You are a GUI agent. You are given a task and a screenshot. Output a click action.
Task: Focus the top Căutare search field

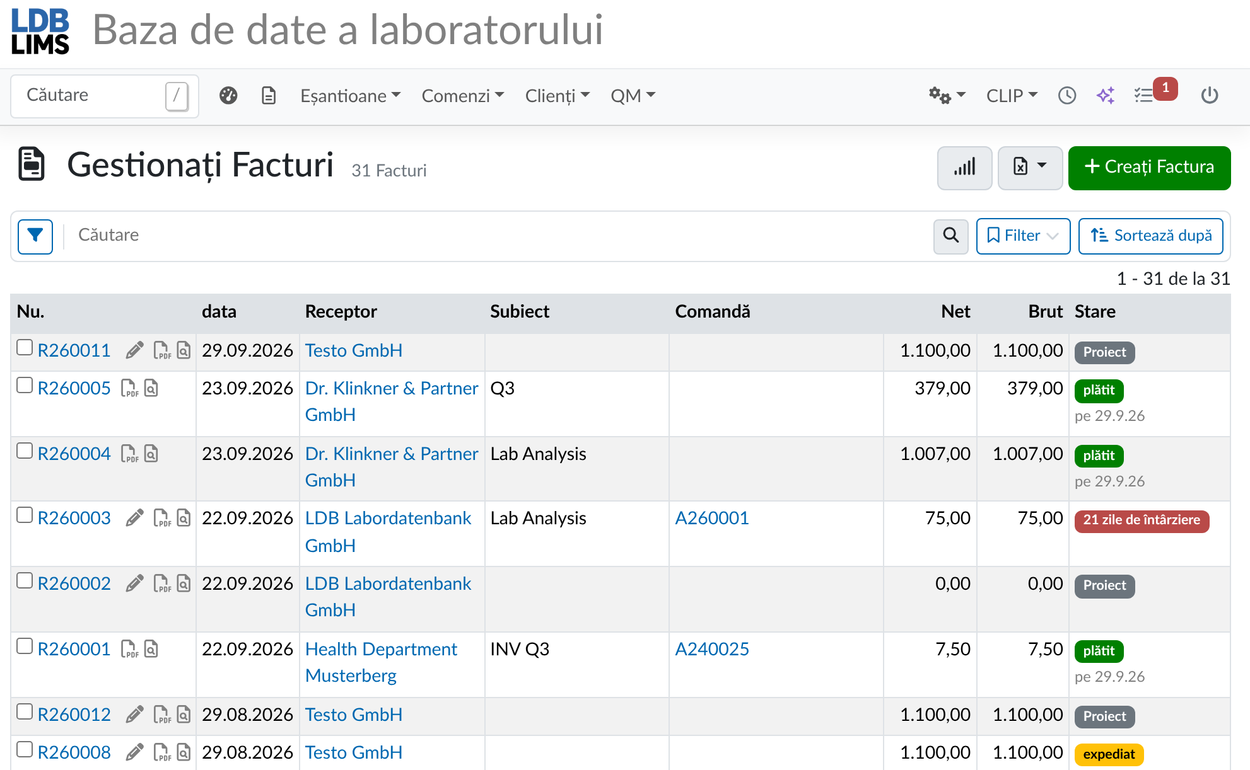pos(105,96)
